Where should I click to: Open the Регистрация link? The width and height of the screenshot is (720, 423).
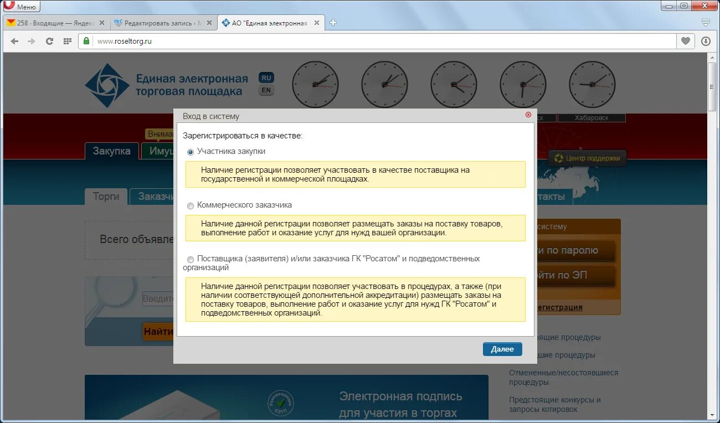[x=559, y=307]
